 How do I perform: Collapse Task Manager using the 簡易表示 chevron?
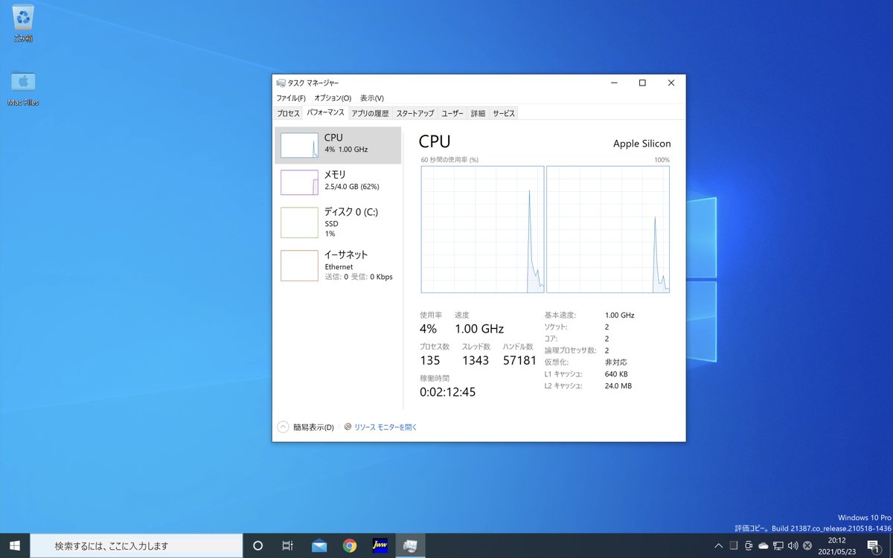click(x=283, y=426)
